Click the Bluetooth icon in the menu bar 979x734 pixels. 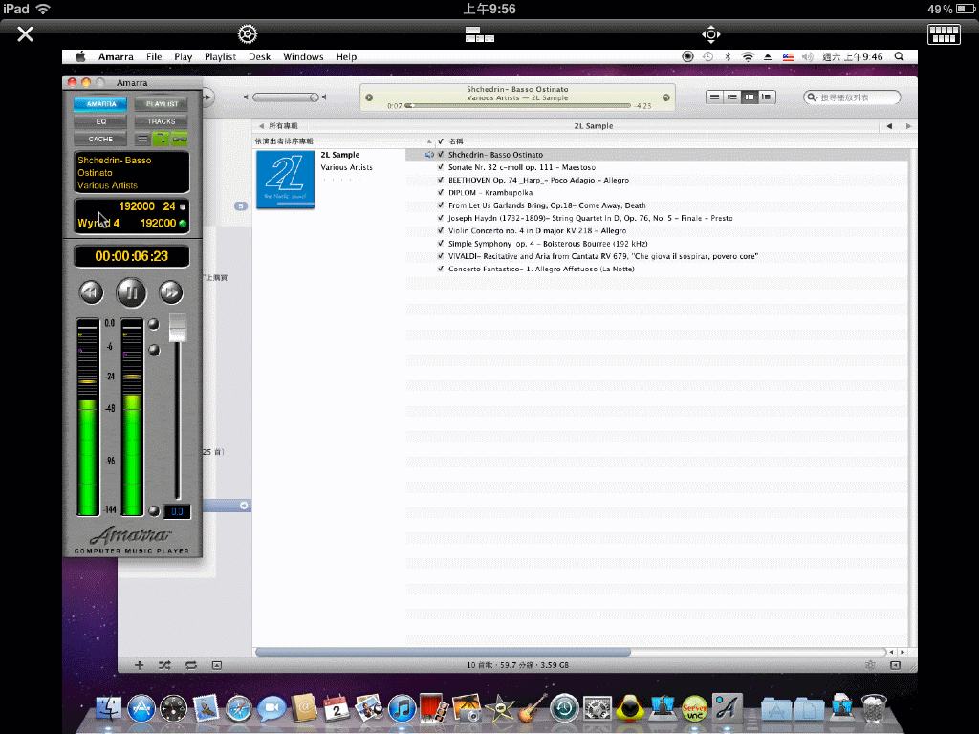point(728,56)
